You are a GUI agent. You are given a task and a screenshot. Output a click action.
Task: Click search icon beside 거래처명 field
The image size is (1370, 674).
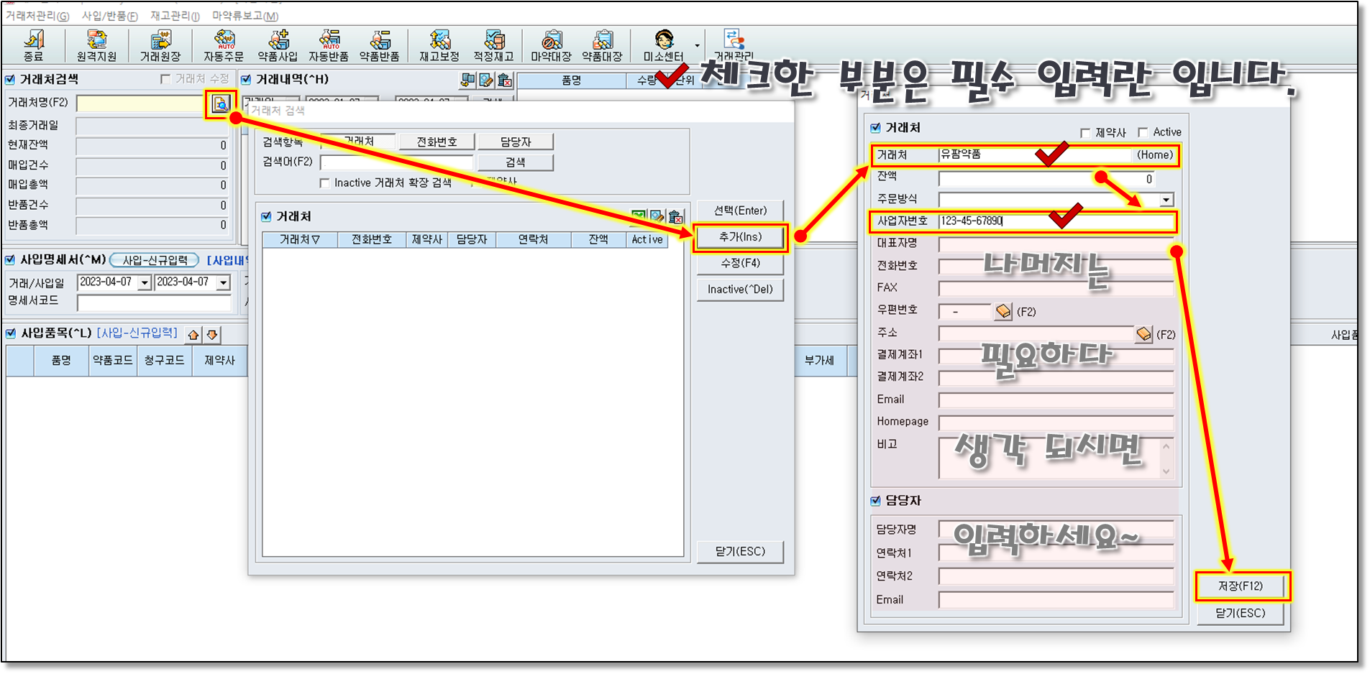(x=221, y=104)
